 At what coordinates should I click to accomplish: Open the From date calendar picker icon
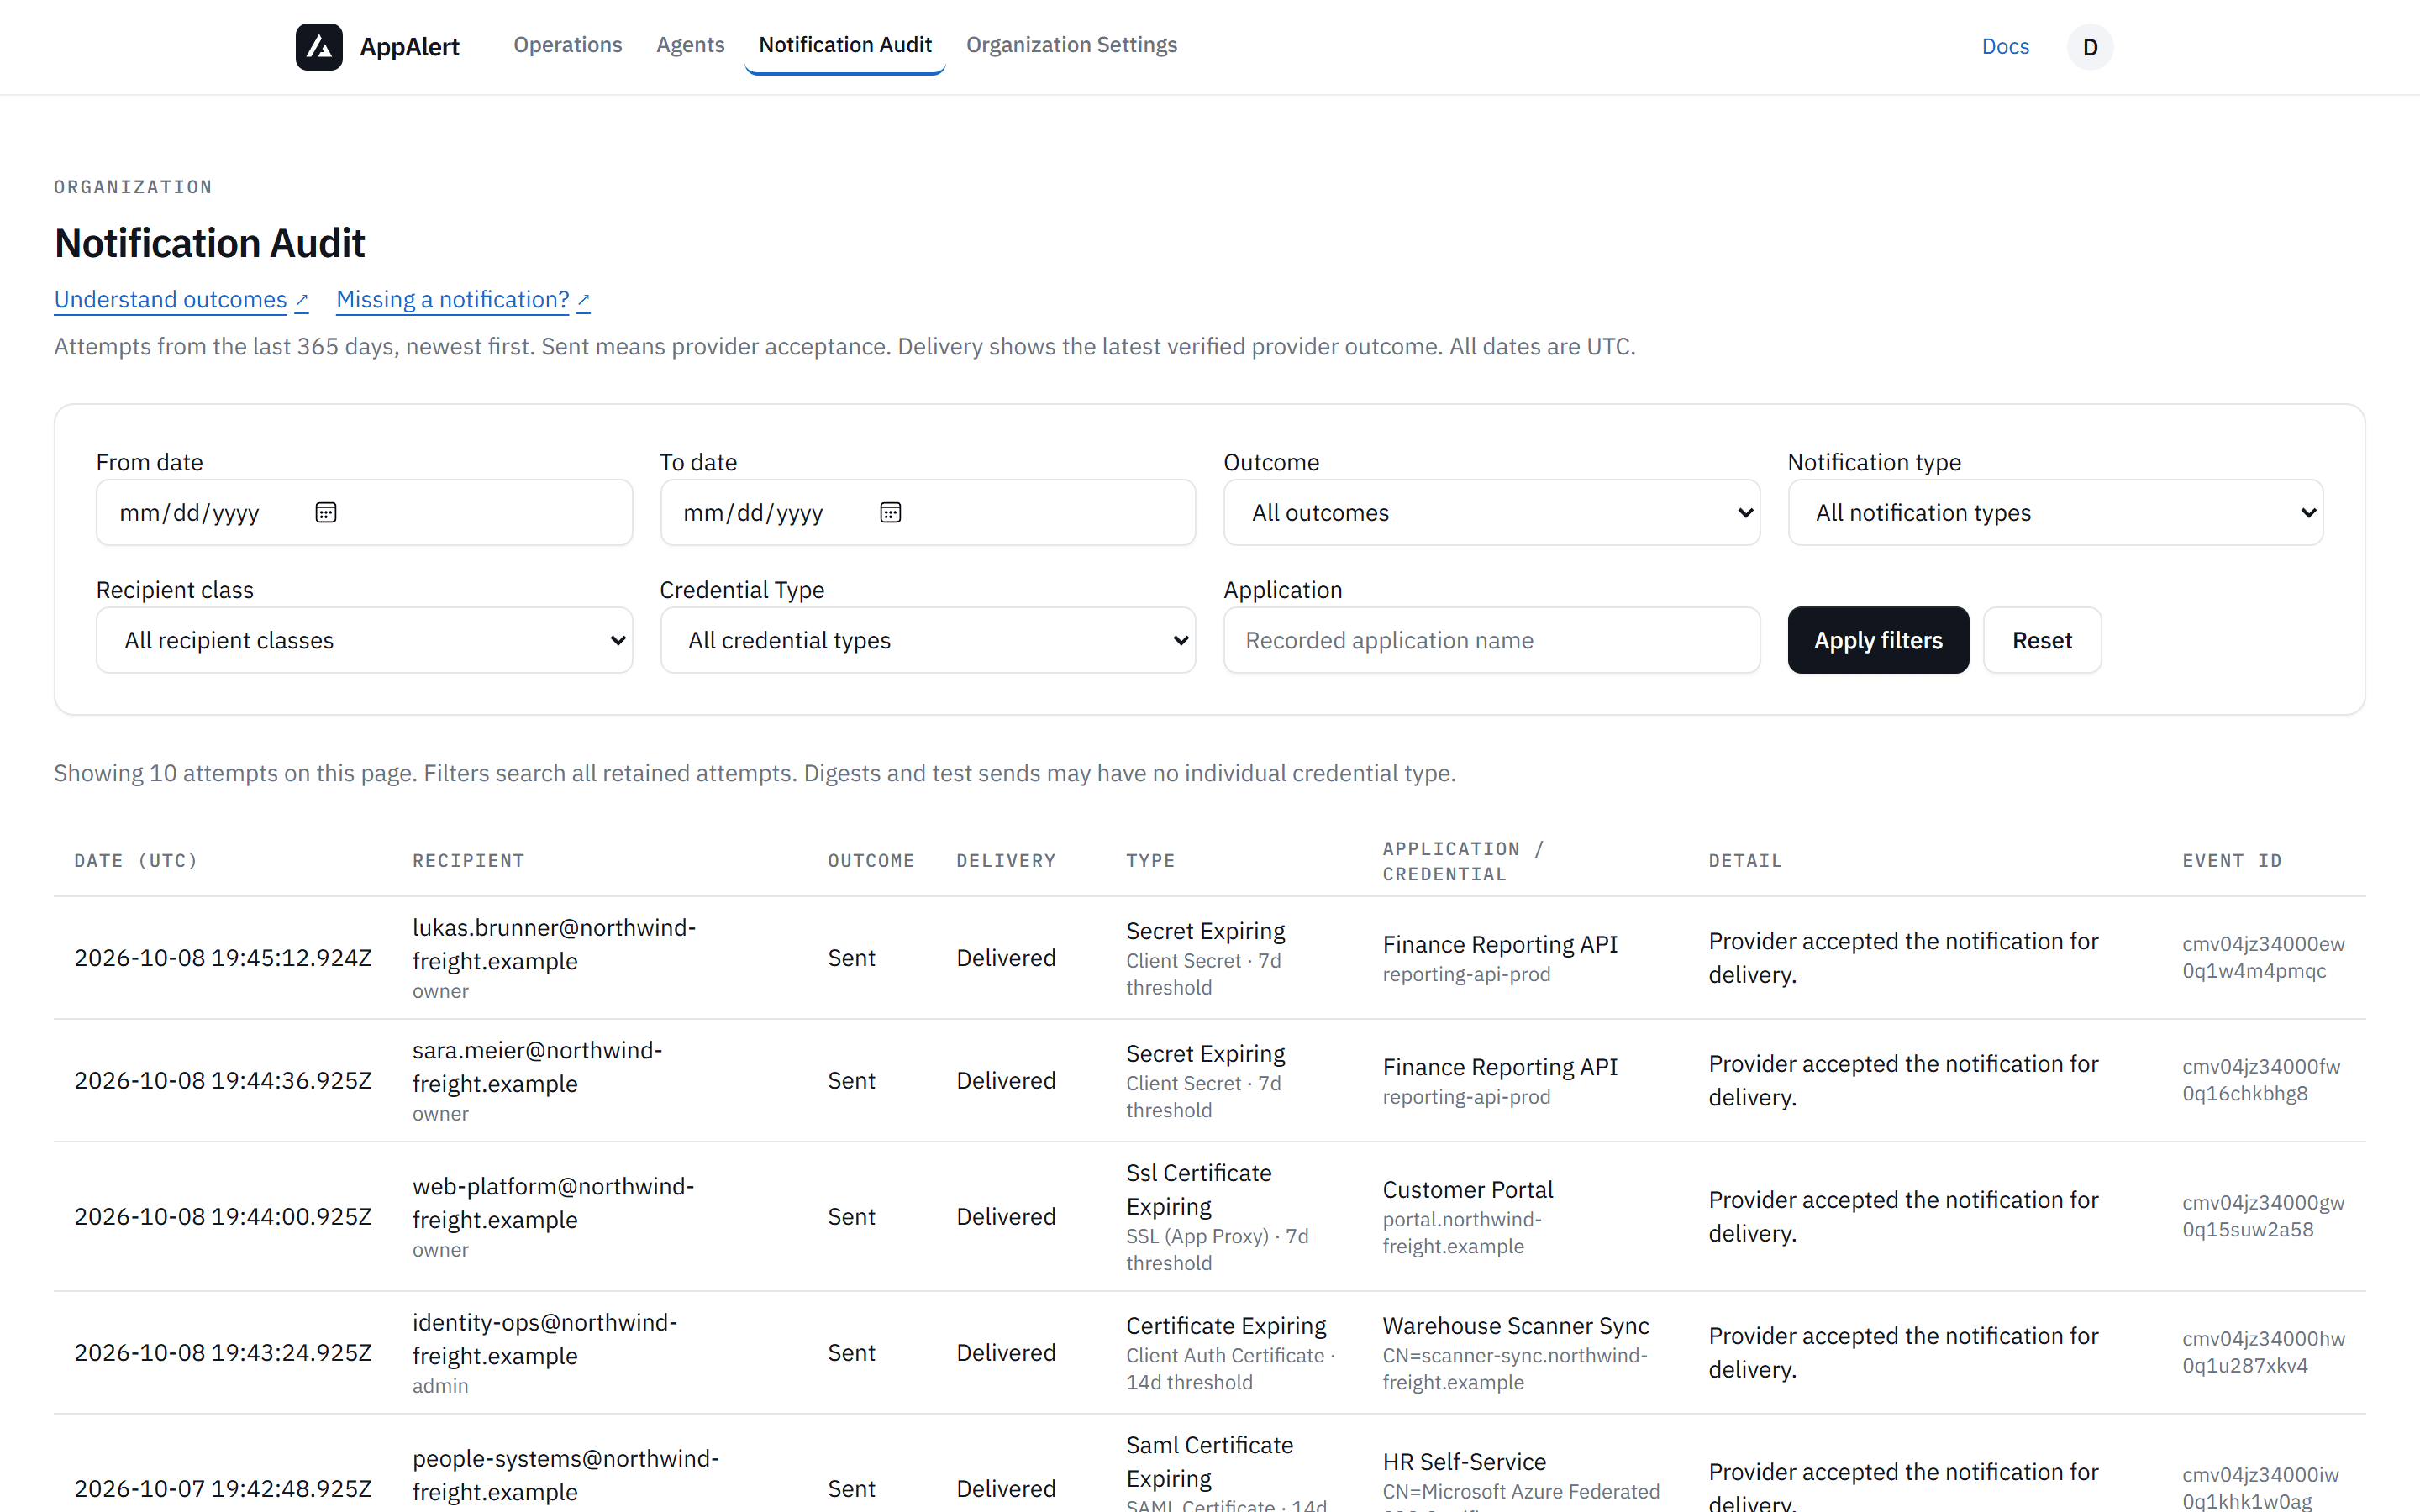pos(326,513)
